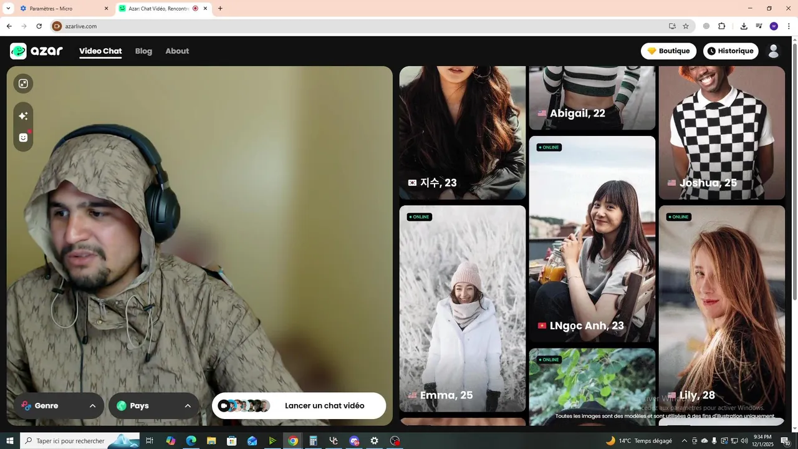Open a new browser tab

pyautogui.click(x=220, y=9)
